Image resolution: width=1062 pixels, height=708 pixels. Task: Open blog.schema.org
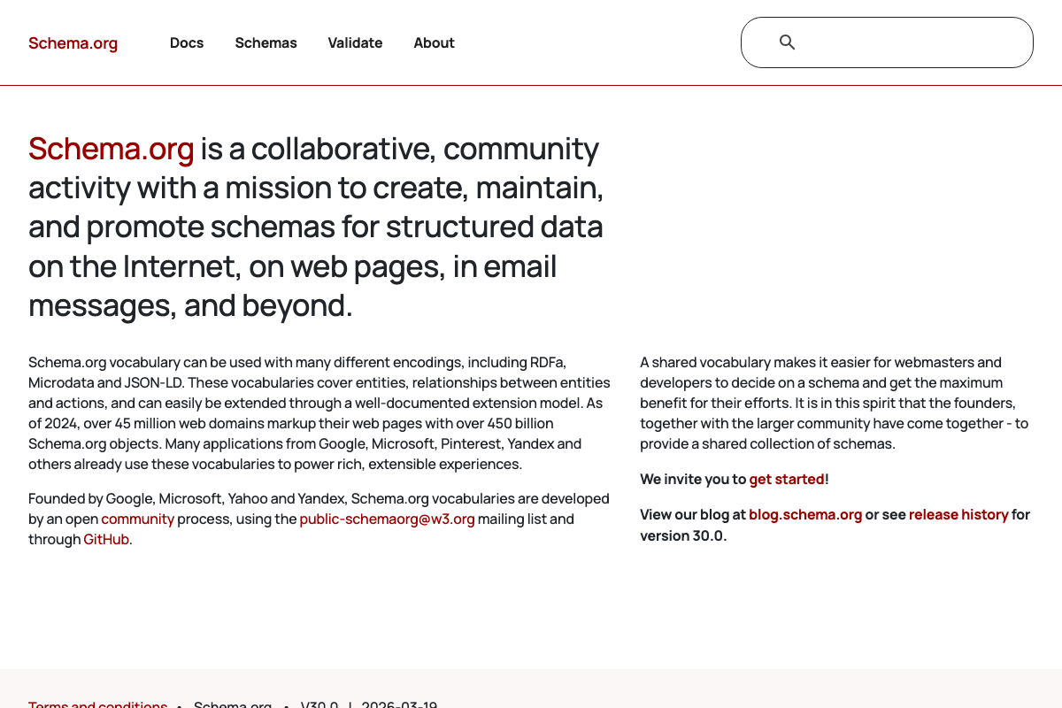pos(805,514)
